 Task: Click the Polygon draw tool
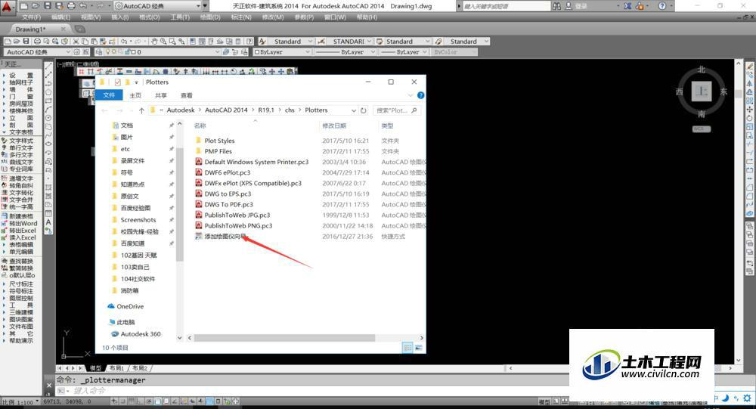point(48,92)
